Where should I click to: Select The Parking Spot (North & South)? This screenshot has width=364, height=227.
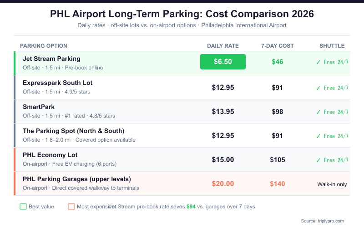[73, 131]
